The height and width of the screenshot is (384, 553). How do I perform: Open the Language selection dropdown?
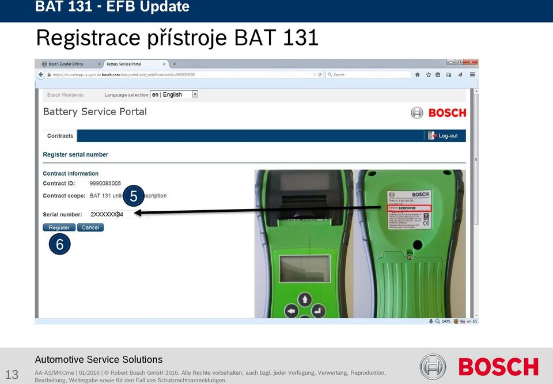pyautogui.click(x=174, y=94)
